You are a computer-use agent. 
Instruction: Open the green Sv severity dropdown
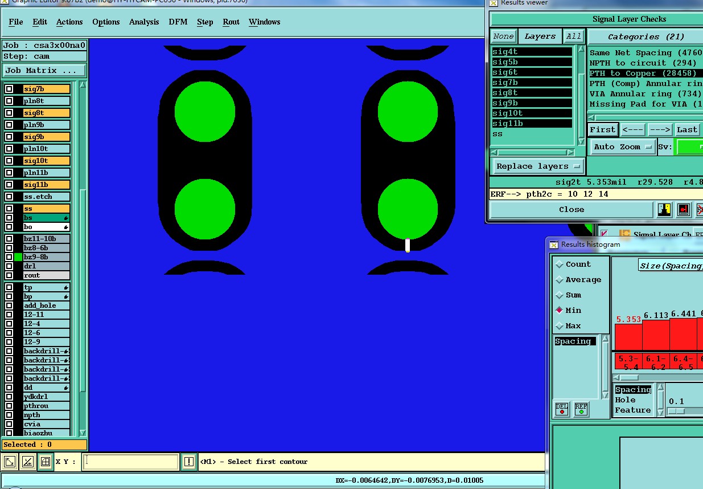(689, 147)
